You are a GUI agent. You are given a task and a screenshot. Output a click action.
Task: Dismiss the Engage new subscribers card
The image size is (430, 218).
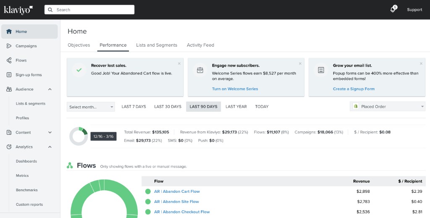(x=300, y=63)
